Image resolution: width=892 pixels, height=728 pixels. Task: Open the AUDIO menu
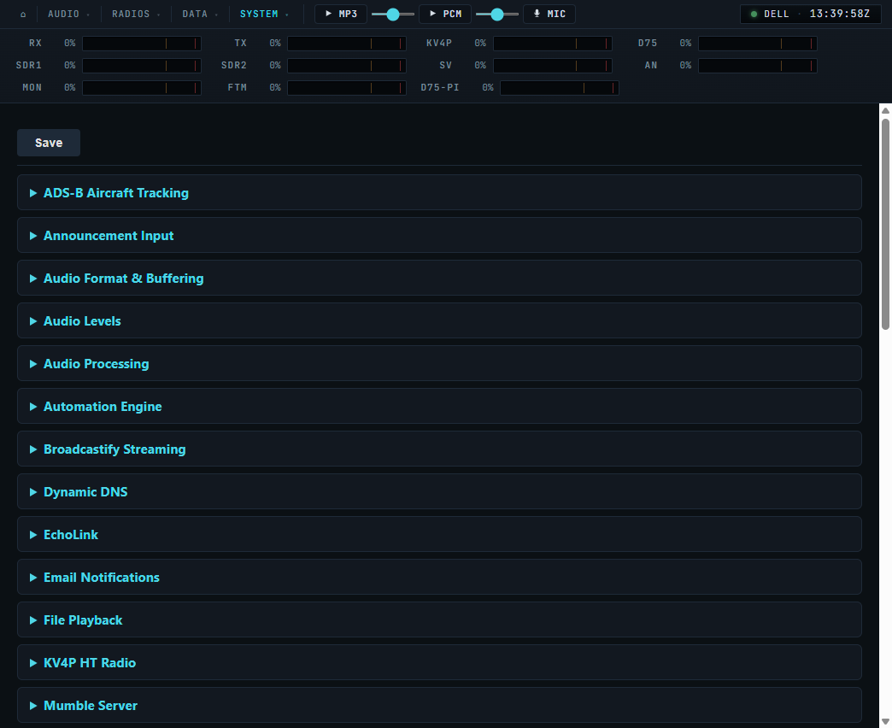tap(68, 15)
